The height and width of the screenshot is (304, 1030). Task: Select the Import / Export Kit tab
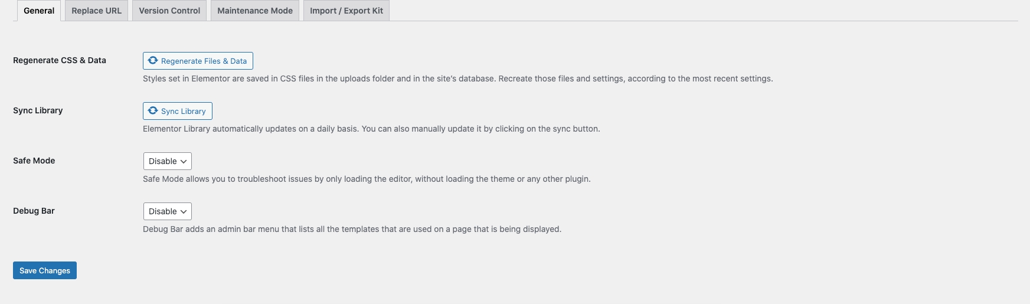pyautogui.click(x=346, y=11)
